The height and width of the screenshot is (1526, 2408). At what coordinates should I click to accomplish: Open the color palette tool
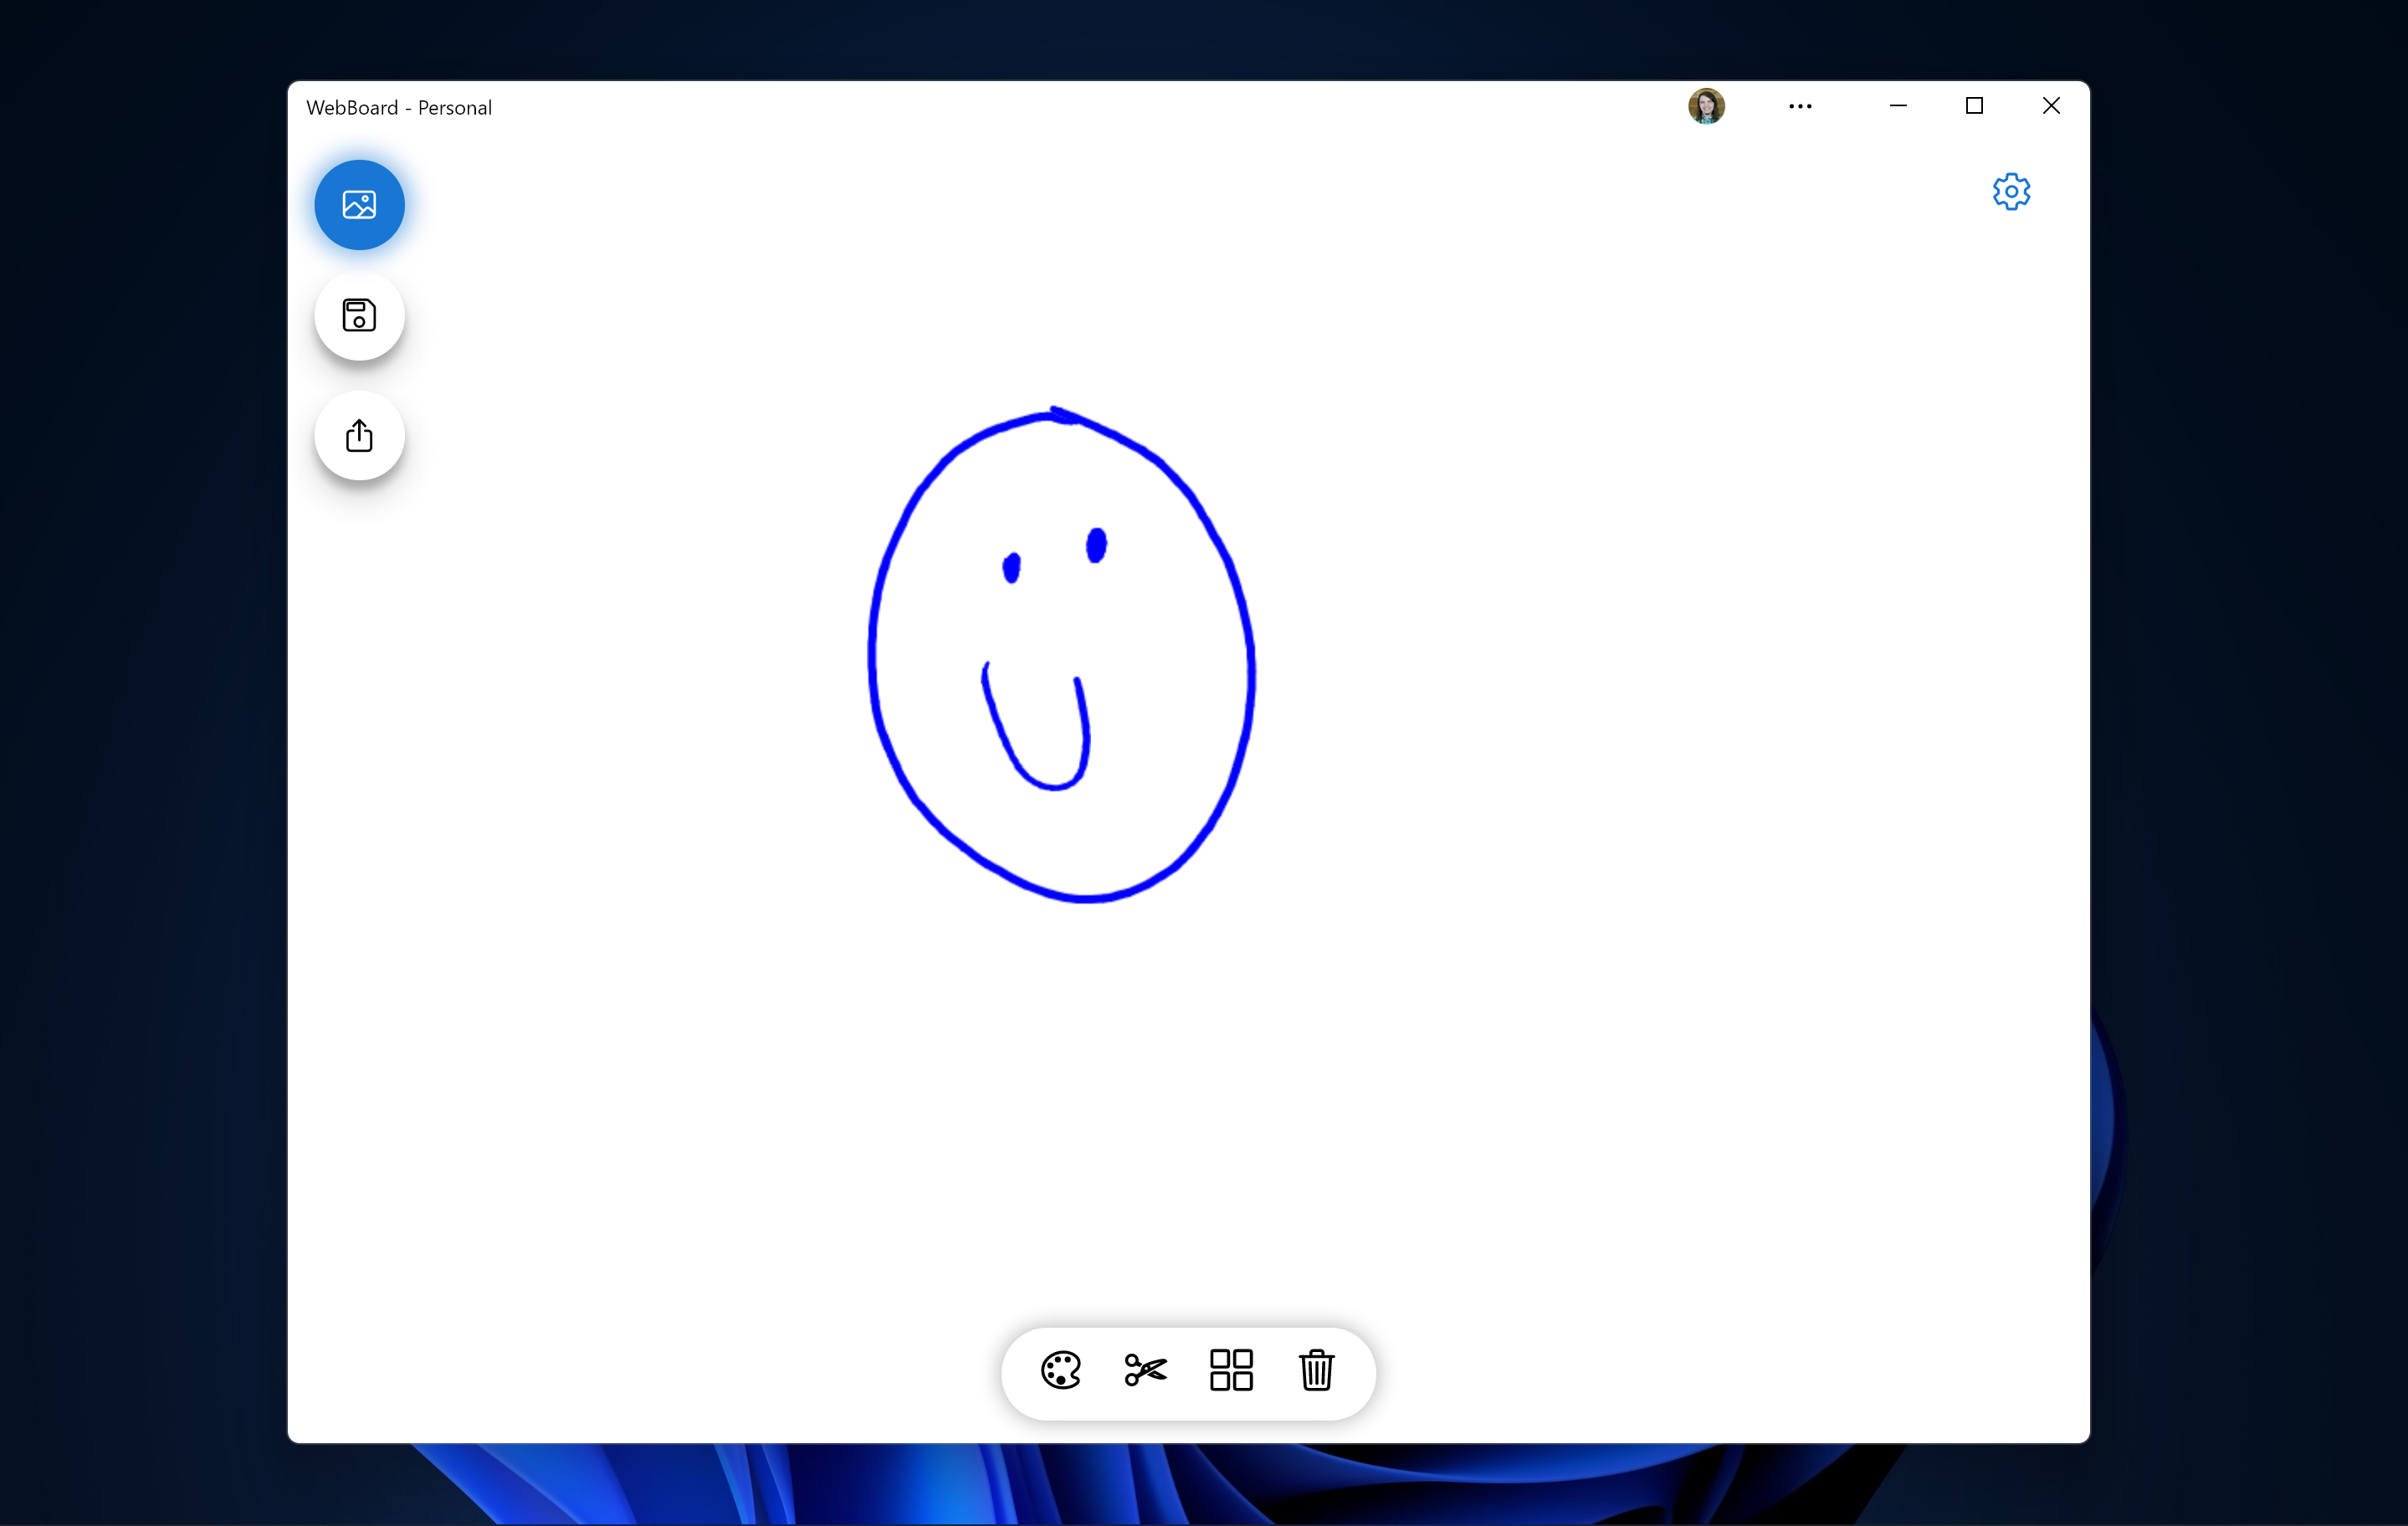1060,1370
